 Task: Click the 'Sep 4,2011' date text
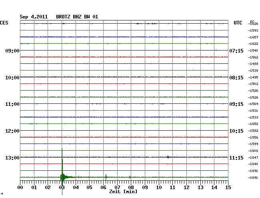pyautogui.click(x=34, y=17)
